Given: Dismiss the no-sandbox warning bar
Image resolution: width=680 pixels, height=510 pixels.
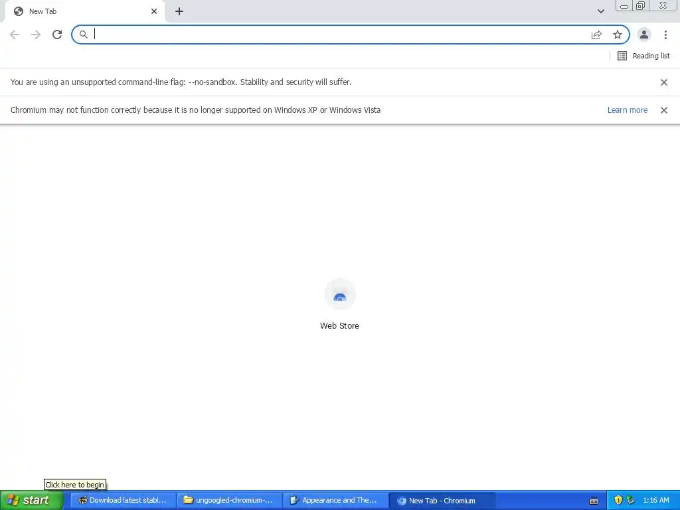Looking at the screenshot, I should point(664,82).
